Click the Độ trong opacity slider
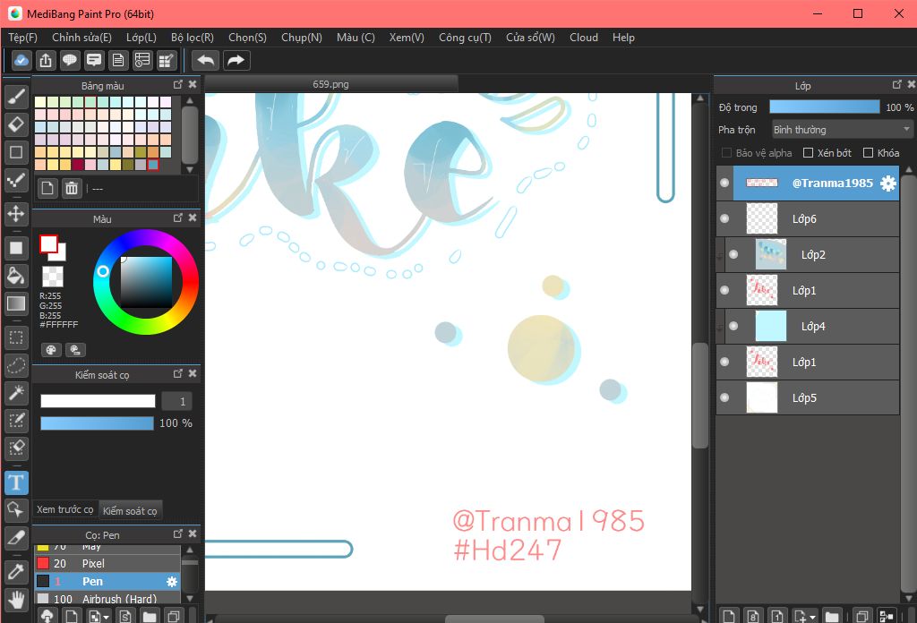The height and width of the screenshot is (623, 917). (824, 107)
